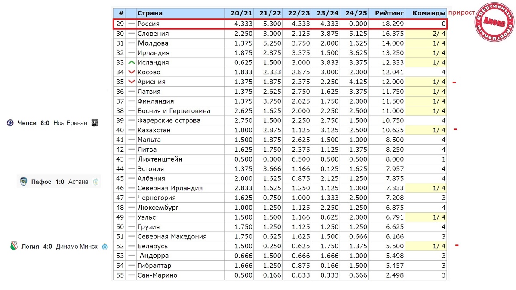The image size is (516, 290).
Task: Select the Россия country cell
Action: [x=181, y=24]
